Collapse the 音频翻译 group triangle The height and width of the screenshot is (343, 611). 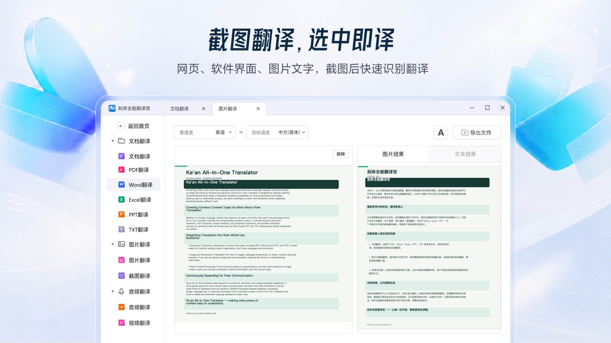point(113,292)
